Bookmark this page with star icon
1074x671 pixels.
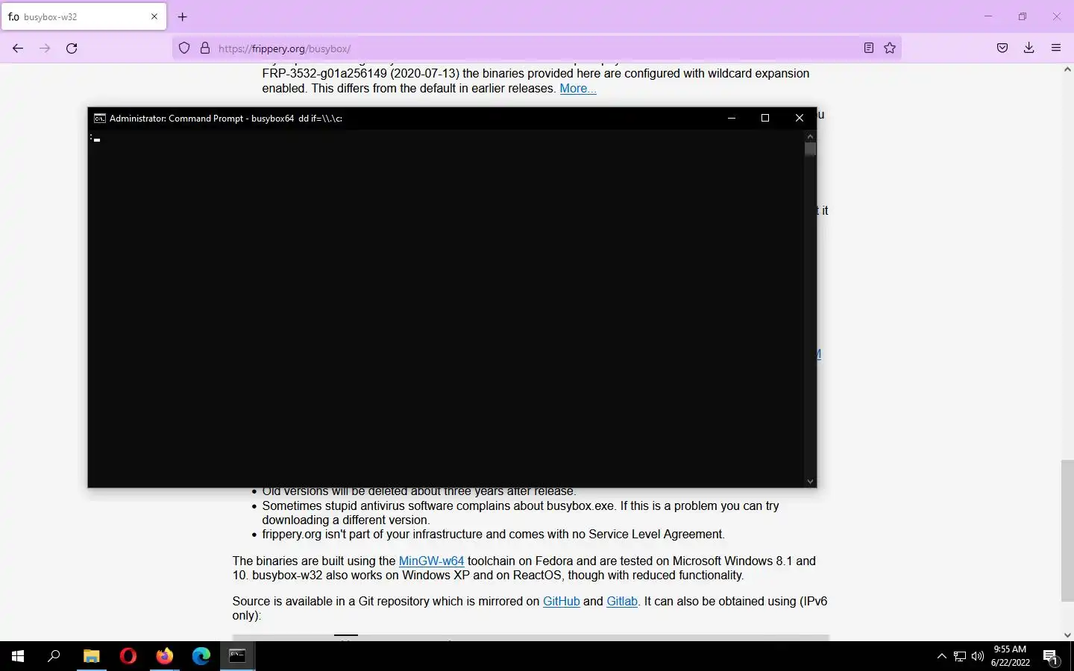click(890, 48)
